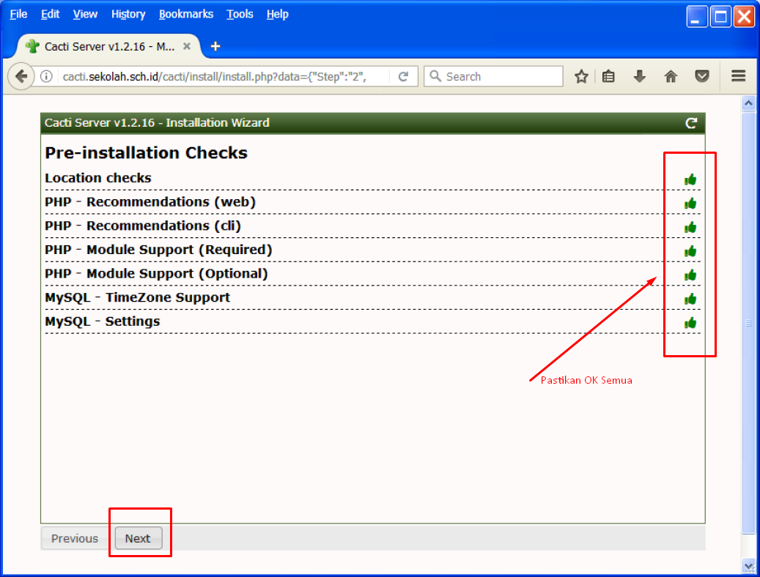Screen dimensions: 760x577
Task: Go to the Firefox Home page icon
Action: [671, 76]
